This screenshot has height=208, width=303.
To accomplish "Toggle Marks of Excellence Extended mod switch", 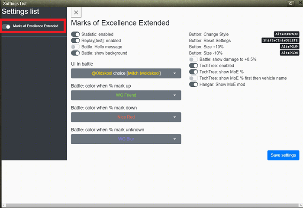I will (x=7, y=26).
